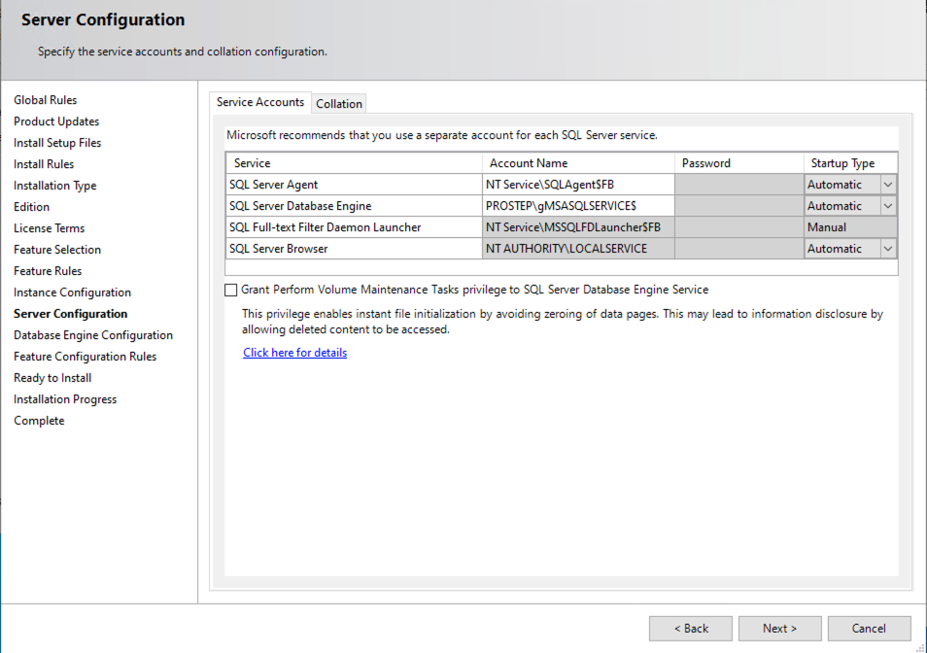Select Installation Type step
The height and width of the screenshot is (653, 927).
pyautogui.click(x=55, y=186)
